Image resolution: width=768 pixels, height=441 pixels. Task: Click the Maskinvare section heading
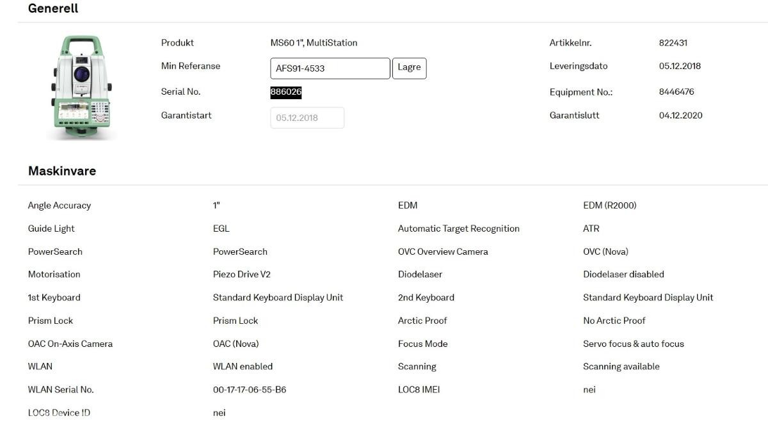point(62,171)
